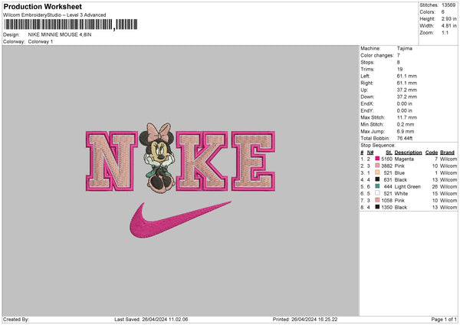This screenshot has width=460, height=325.
Task: Click the Max Jump value '6.9 mm'
Action: (x=406, y=131)
